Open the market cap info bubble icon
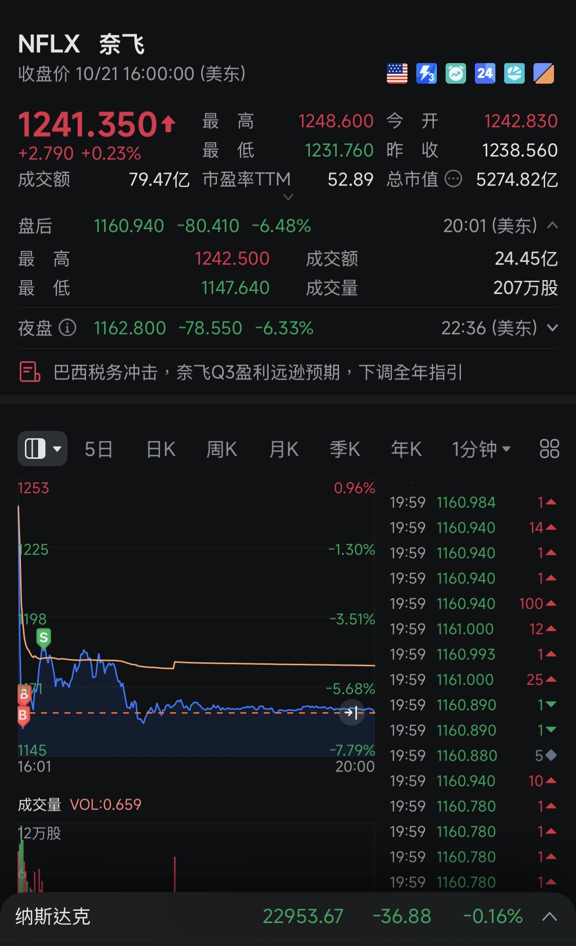 point(453,179)
